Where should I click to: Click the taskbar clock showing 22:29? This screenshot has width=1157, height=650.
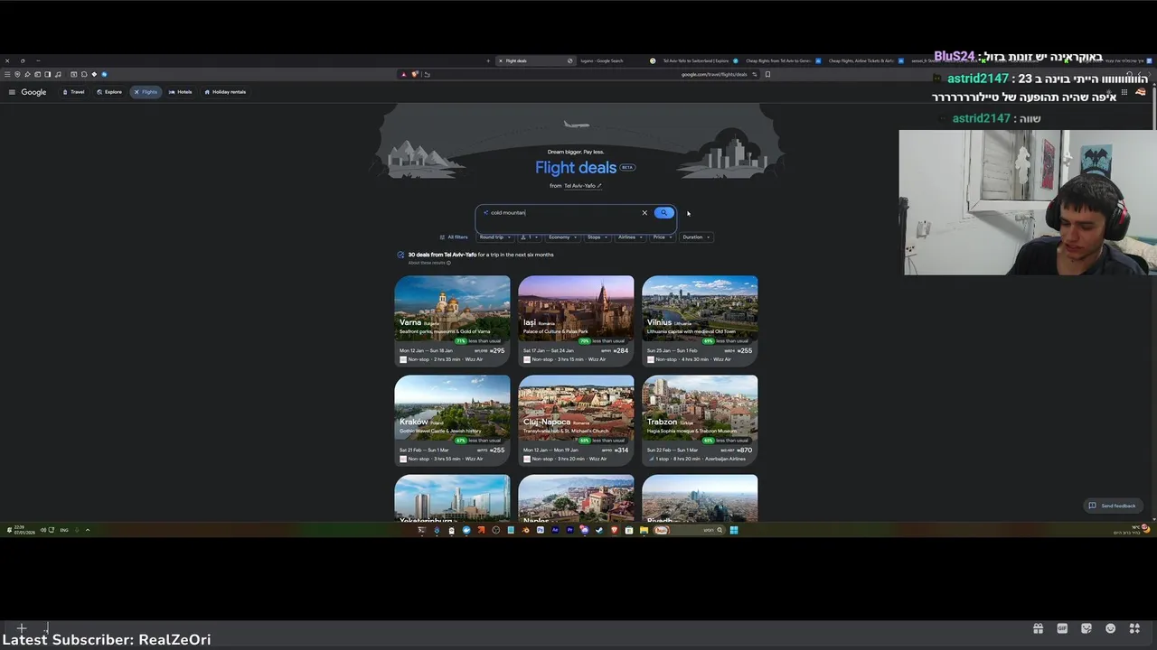pos(19,529)
